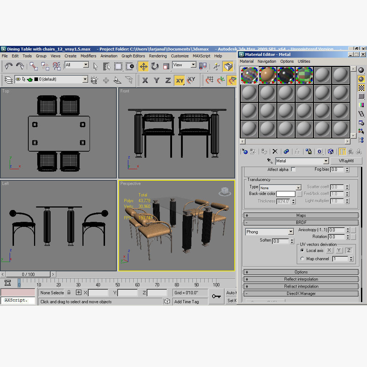Select the Map channel radio button
The image size is (367, 367).
[302, 259]
